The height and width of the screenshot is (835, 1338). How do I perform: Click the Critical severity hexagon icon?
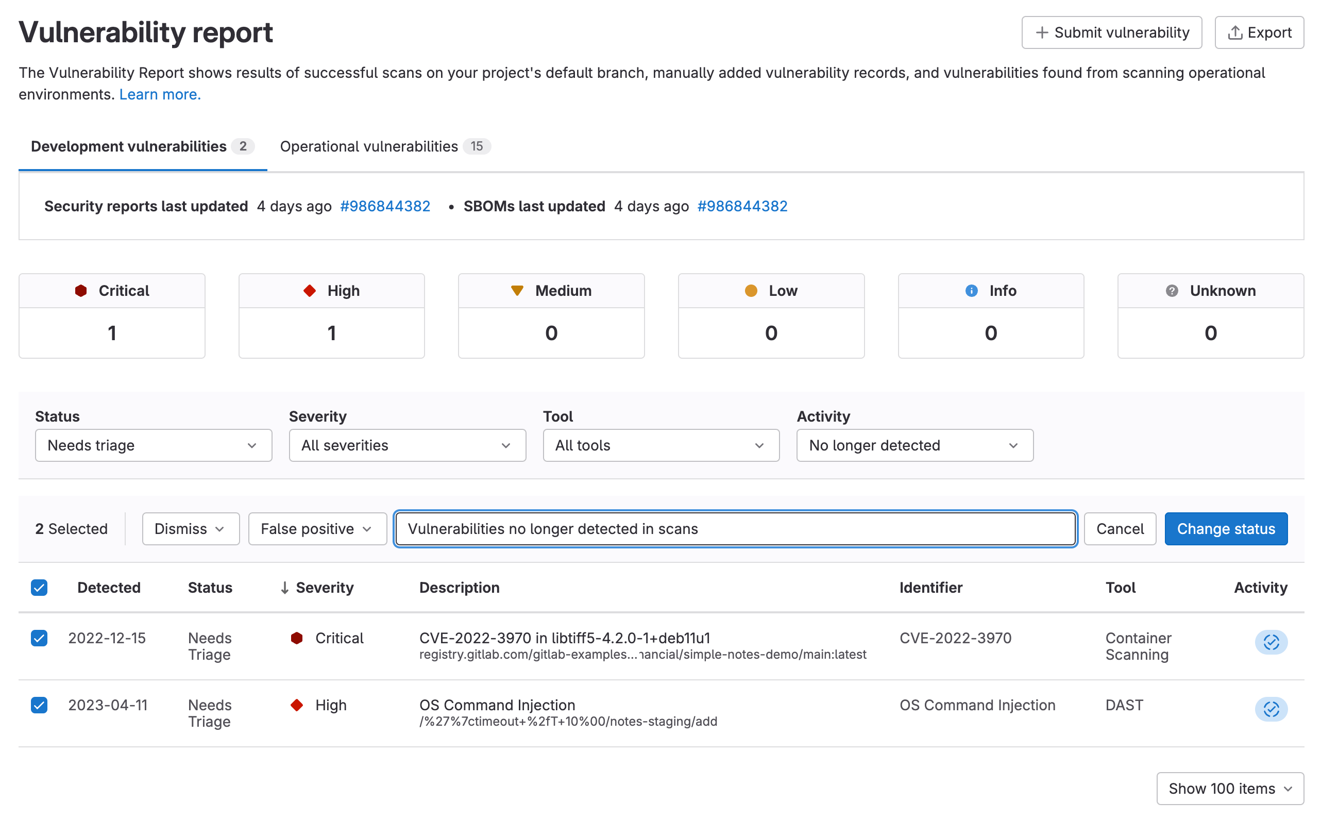[81, 291]
